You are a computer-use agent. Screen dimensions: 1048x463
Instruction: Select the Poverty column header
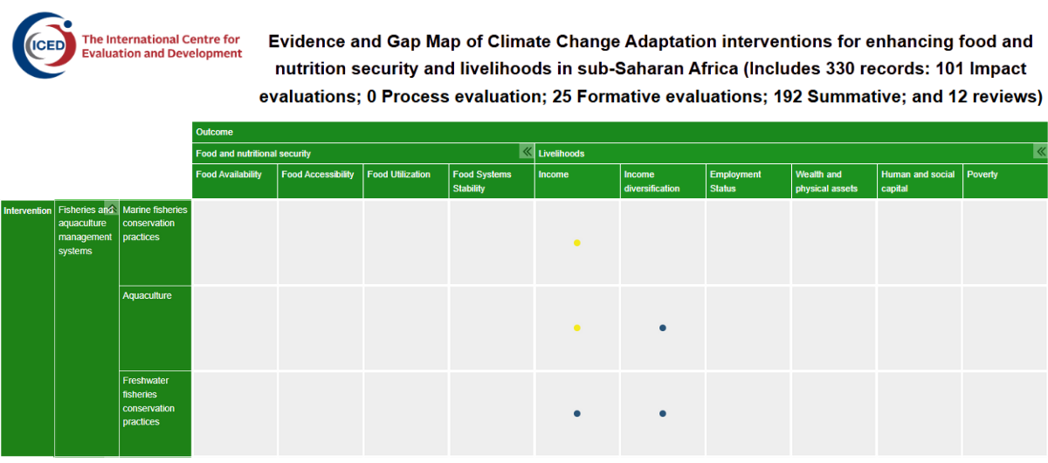tap(1005, 182)
